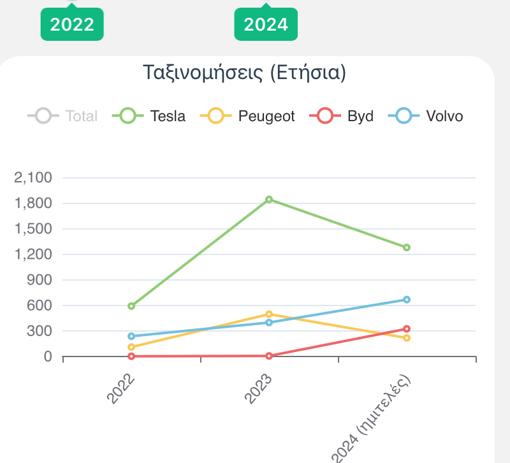Viewport: 510px width, 463px height.
Task: Select Volvo 2024 data point
Action: point(407,300)
